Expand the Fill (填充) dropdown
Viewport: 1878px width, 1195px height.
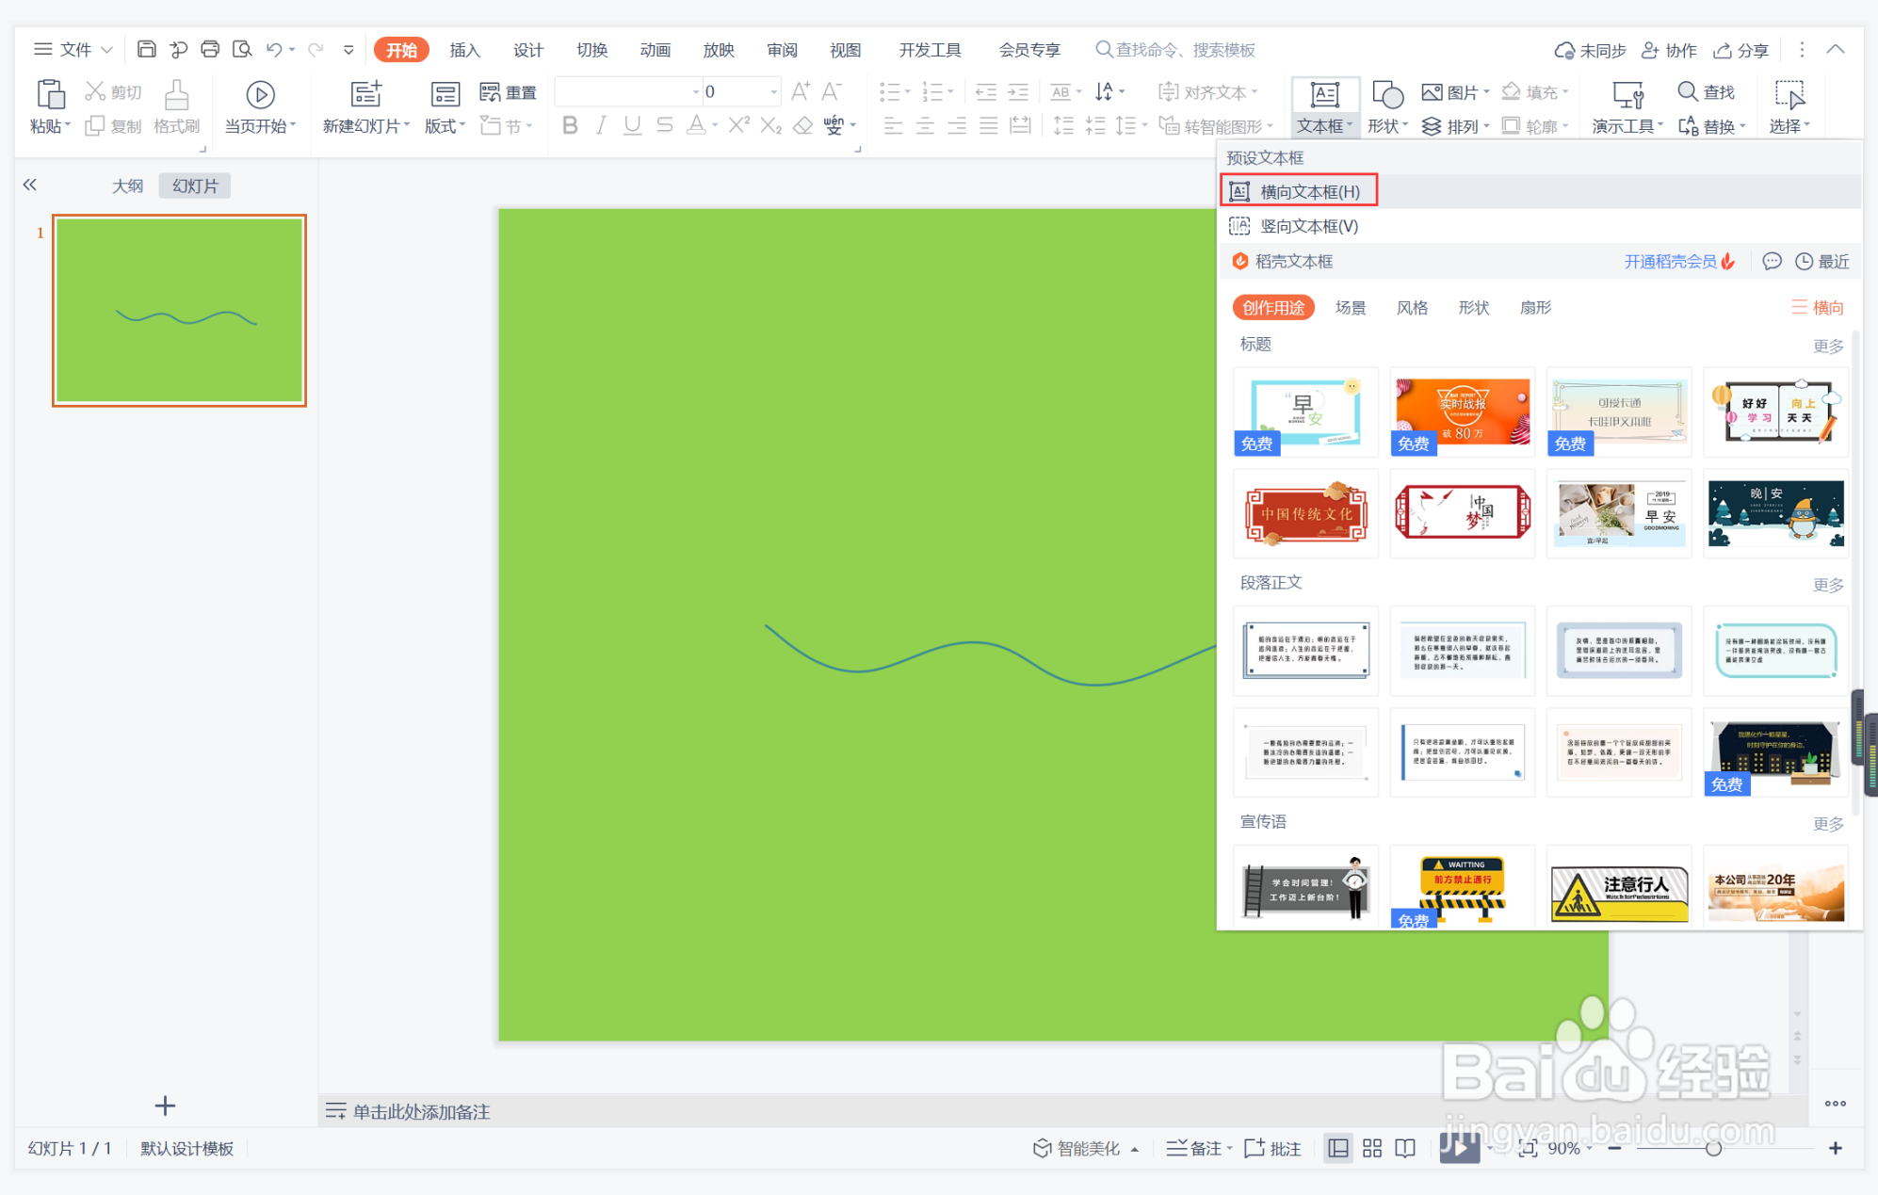tap(1564, 91)
